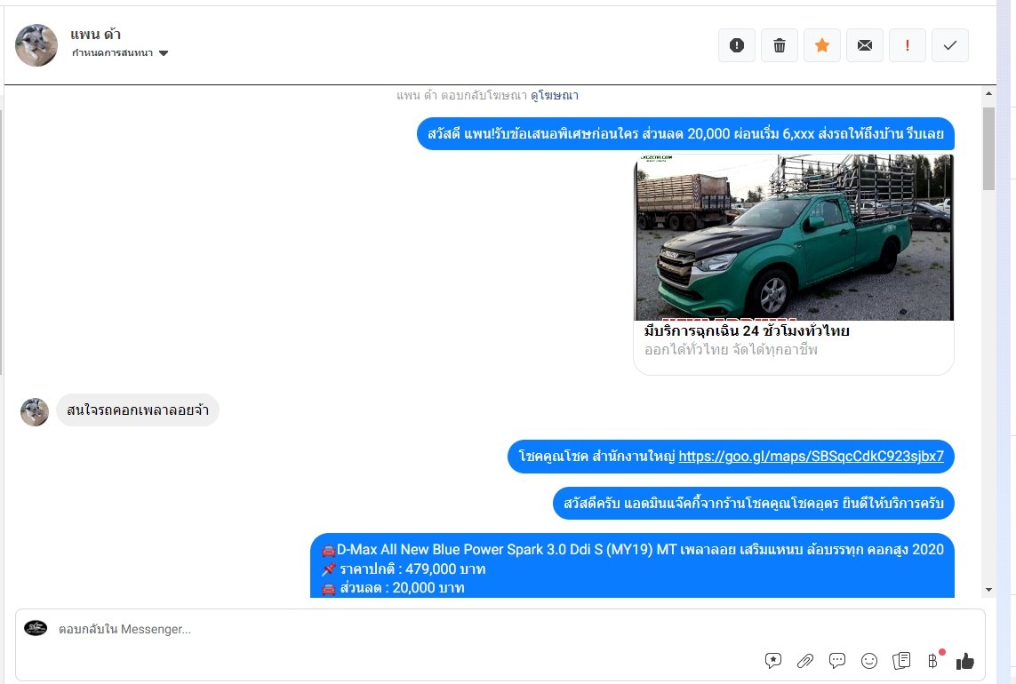1016x684 pixels.
Task: Delete the conversation using trash icon
Action: coord(780,45)
